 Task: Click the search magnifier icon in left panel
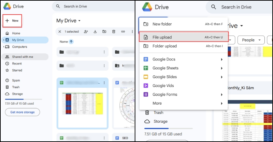click(58, 6)
